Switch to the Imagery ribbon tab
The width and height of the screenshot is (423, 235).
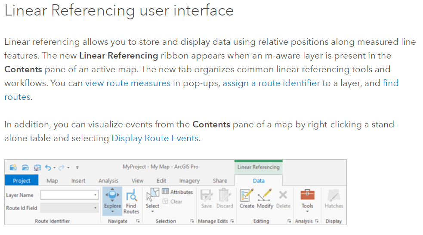(x=189, y=180)
